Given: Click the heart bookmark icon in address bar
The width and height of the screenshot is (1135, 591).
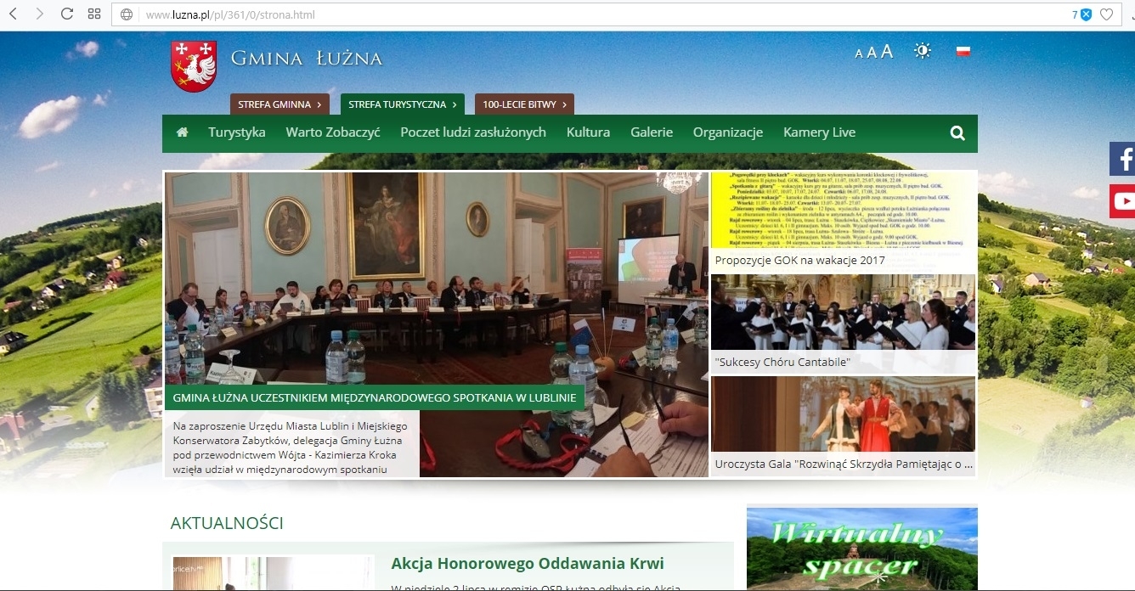Looking at the screenshot, I should 1106,14.
